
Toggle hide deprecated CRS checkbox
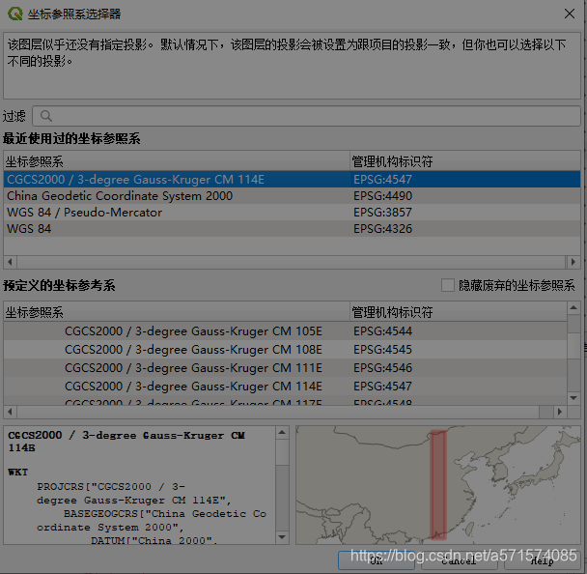pyautogui.click(x=447, y=285)
